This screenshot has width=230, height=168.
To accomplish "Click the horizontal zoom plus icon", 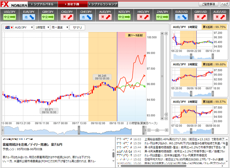I will [x=167, y=130].
